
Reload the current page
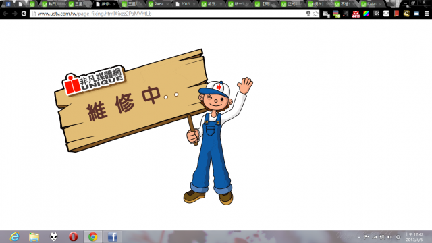click(x=24, y=13)
